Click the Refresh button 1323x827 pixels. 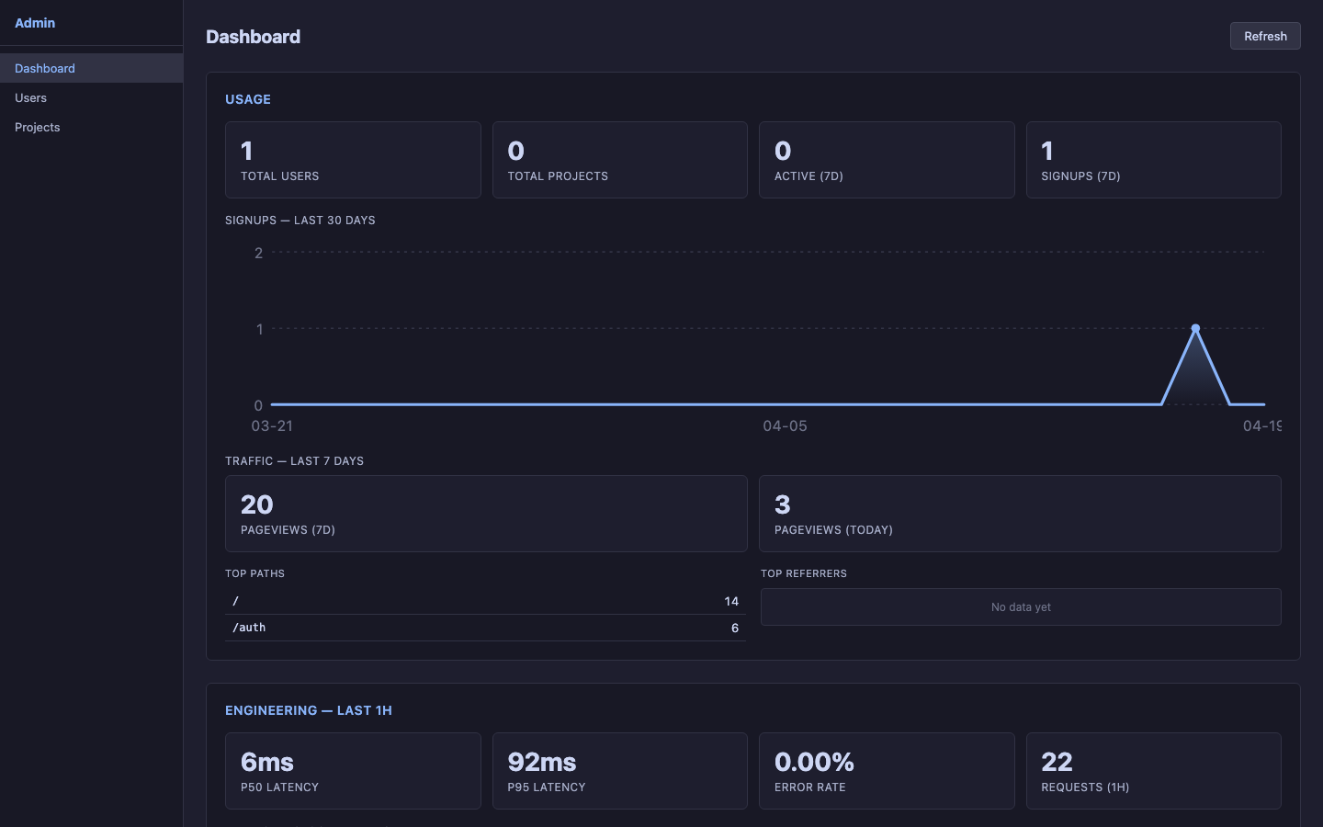click(x=1264, y=36)
